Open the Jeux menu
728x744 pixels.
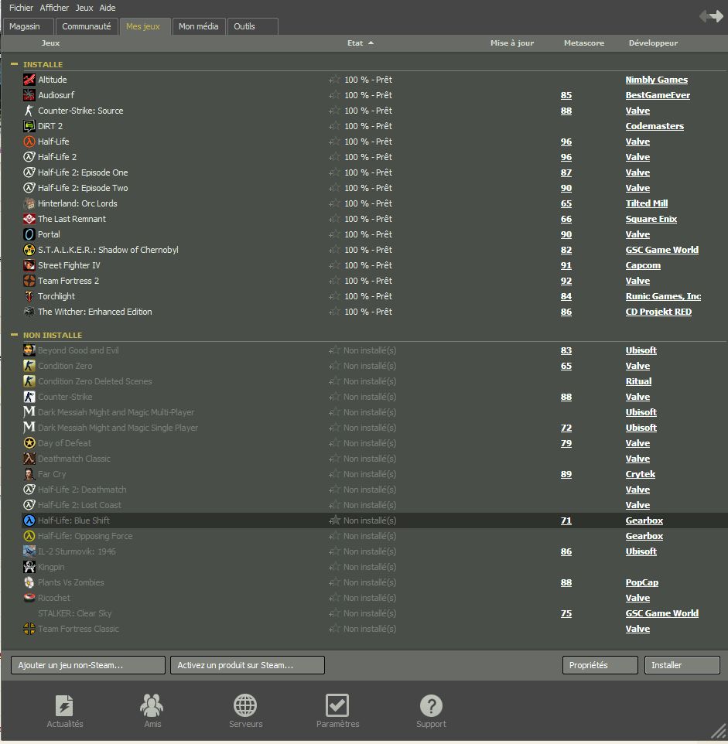[84, 8]
